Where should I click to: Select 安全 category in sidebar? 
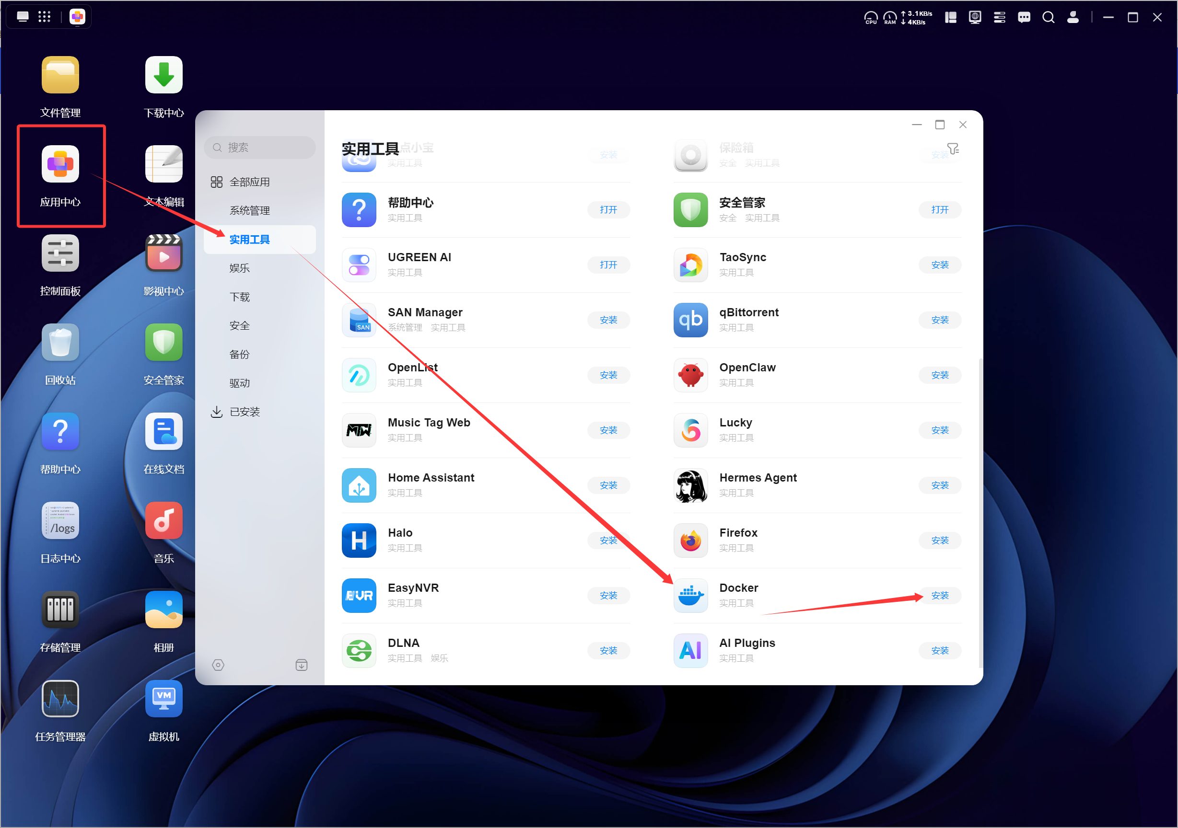pos(259,325)
